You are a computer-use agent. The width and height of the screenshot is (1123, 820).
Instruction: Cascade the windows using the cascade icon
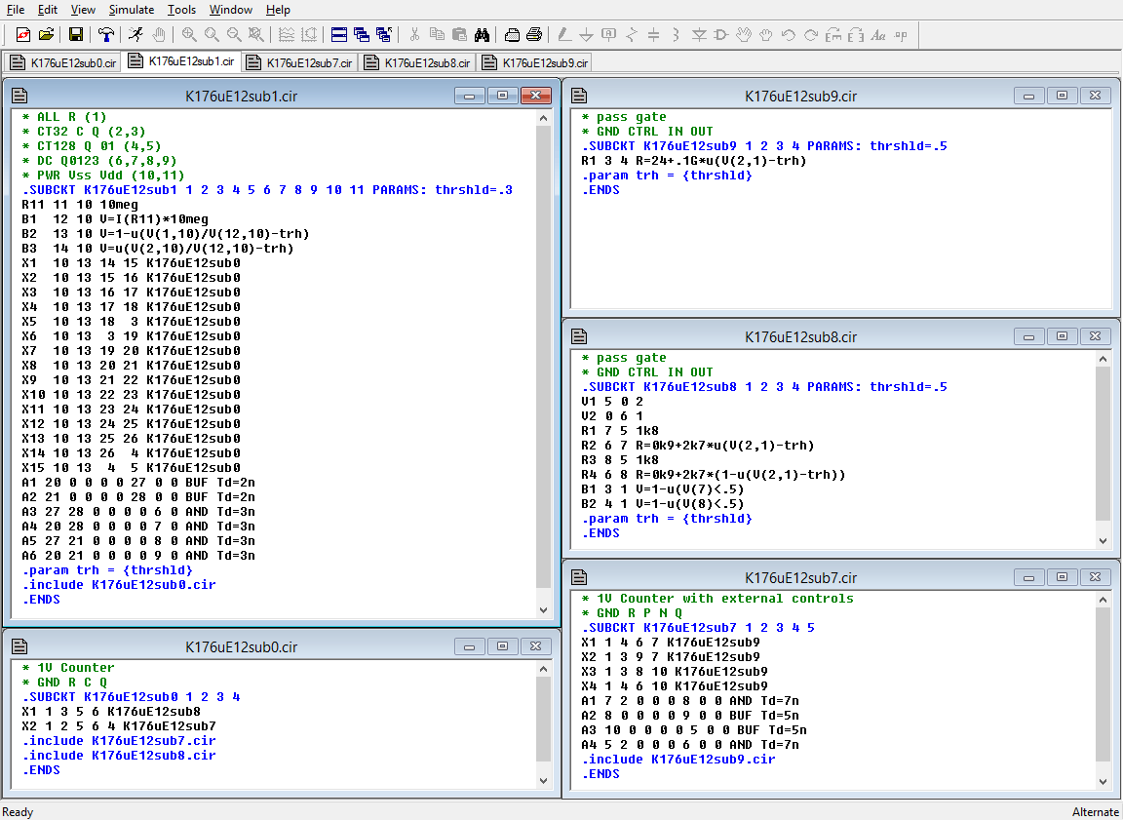[x=362, y=35]
